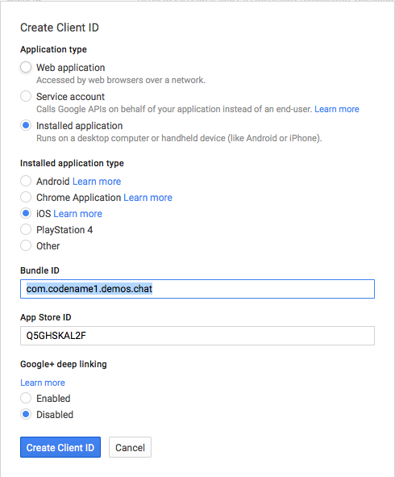395x477 pixels.
Task: Open iOS Learn more link
Action: [77, 214]
